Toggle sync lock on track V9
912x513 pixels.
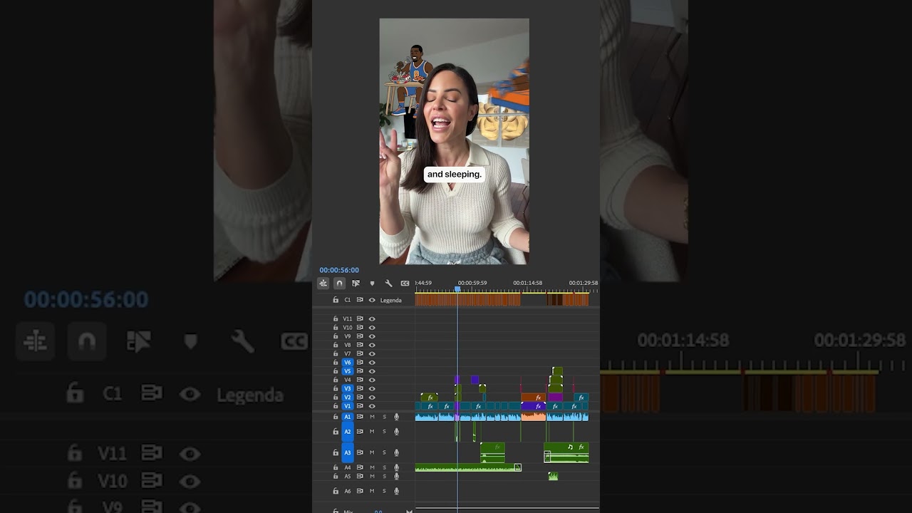pos(360,336)
